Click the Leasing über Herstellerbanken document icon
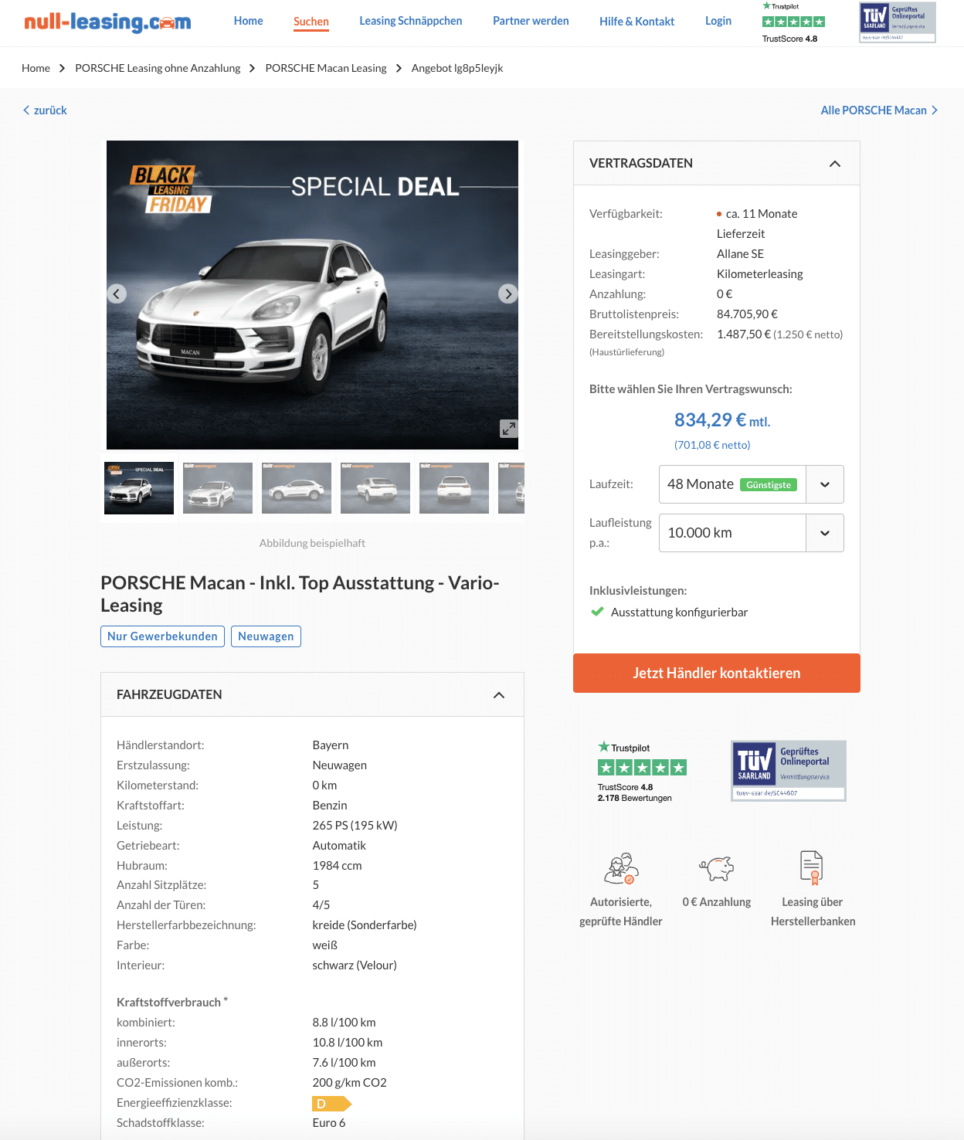The image size is (964, 1140). (x=812, y=867)
